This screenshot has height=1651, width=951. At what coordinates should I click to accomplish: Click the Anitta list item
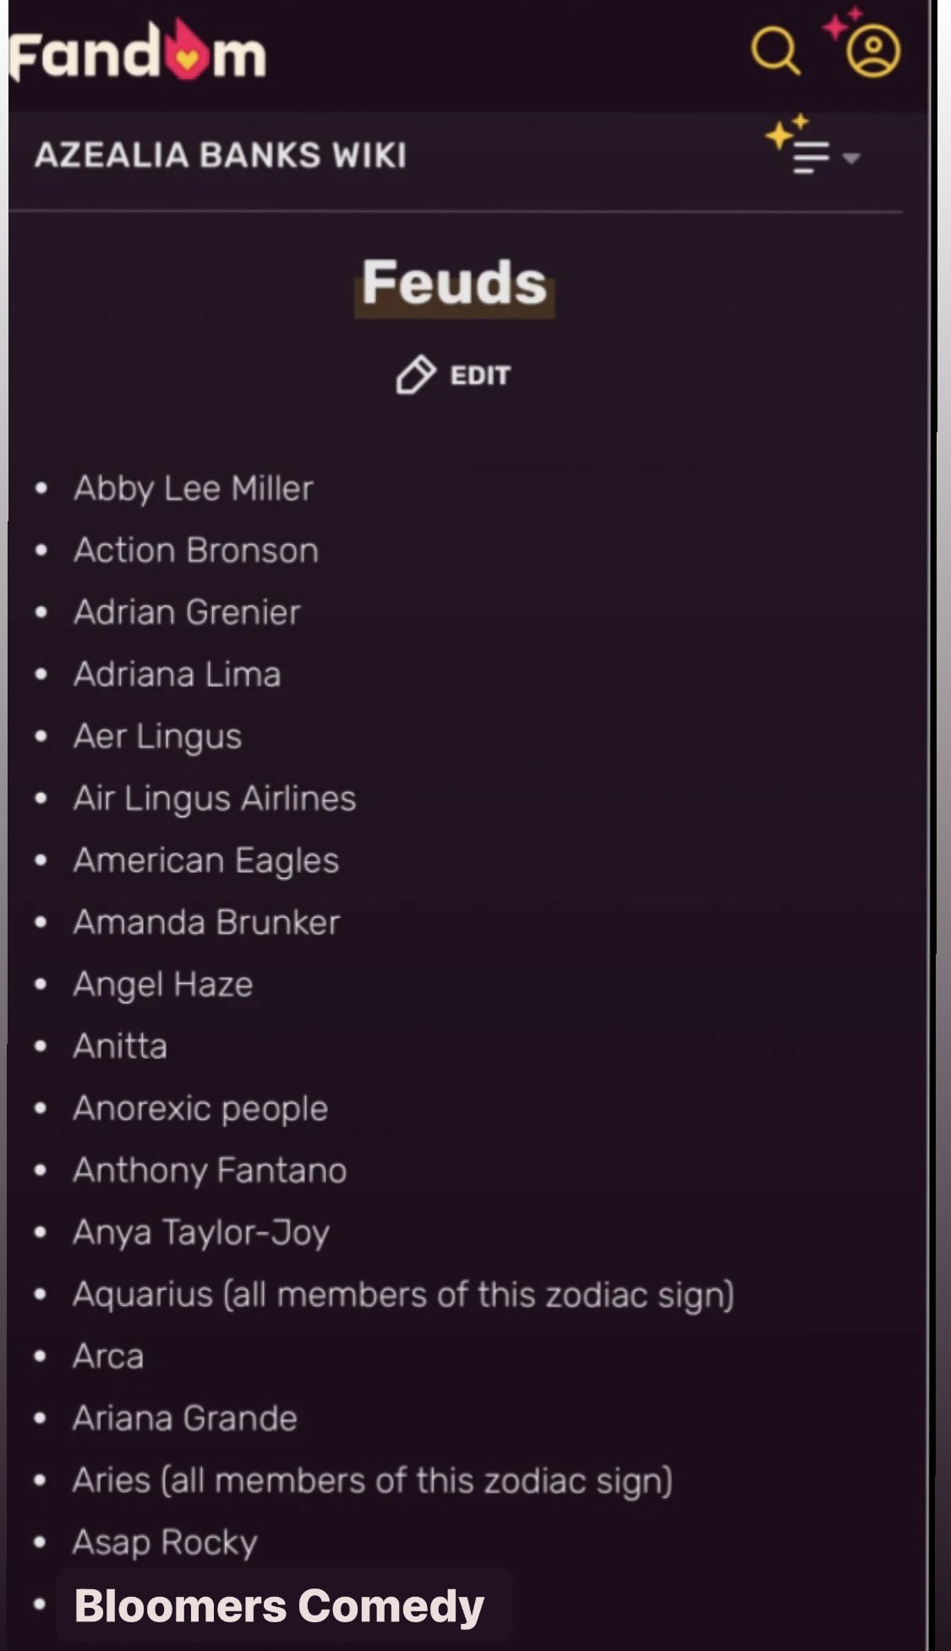pos(120,1046)
